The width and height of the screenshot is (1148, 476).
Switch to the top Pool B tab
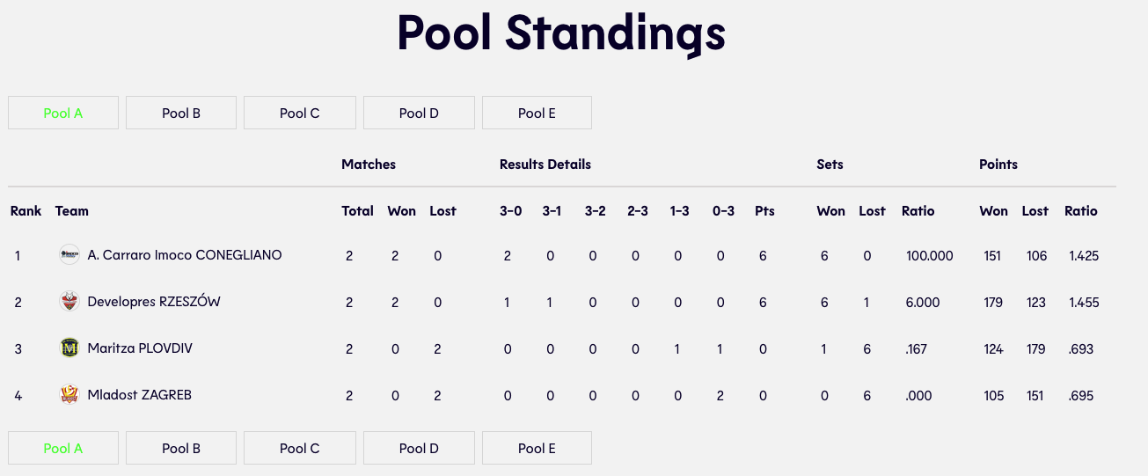coord(181,113)
